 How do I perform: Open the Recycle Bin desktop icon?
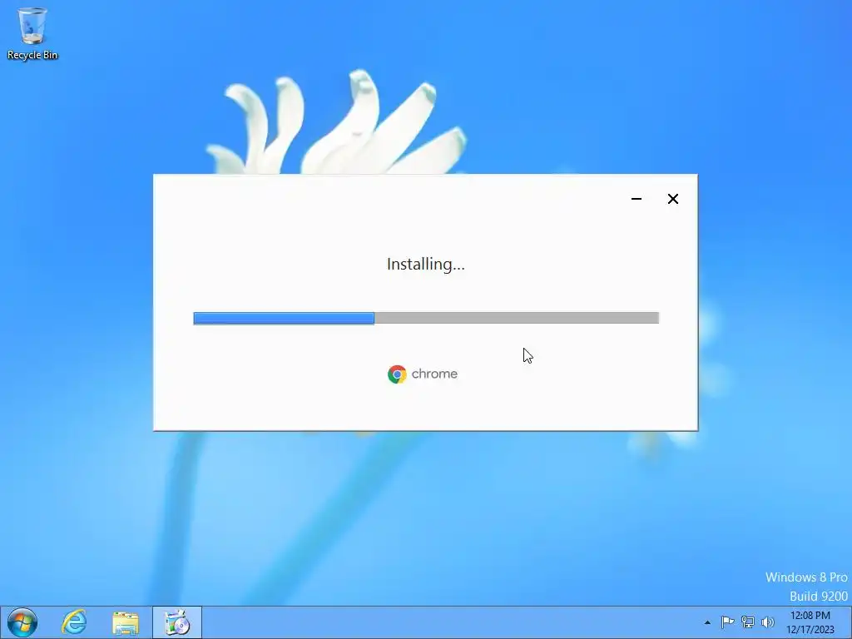tap(32, 33)
